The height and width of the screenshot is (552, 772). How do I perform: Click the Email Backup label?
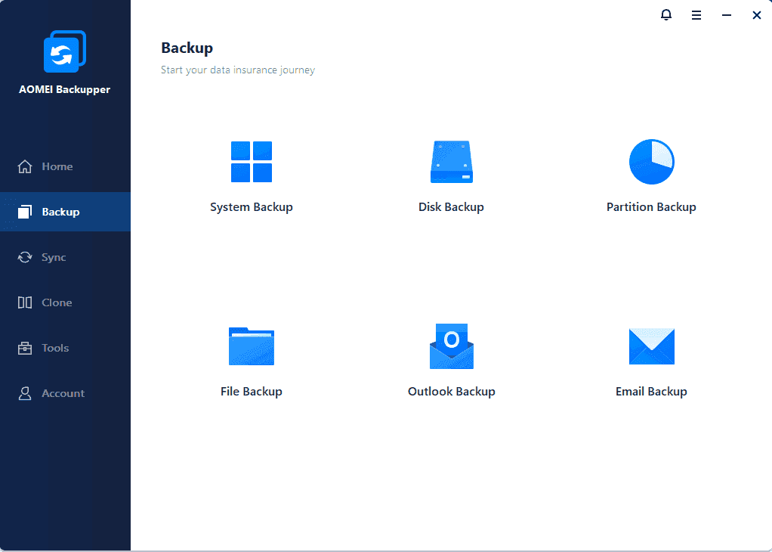tap(651, 392)
